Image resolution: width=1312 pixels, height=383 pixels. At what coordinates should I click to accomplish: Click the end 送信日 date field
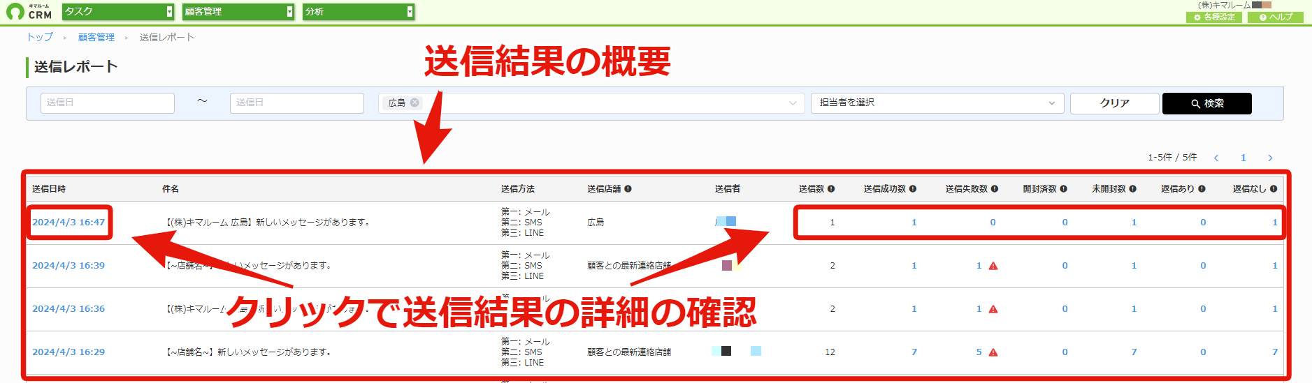point(297,103)
